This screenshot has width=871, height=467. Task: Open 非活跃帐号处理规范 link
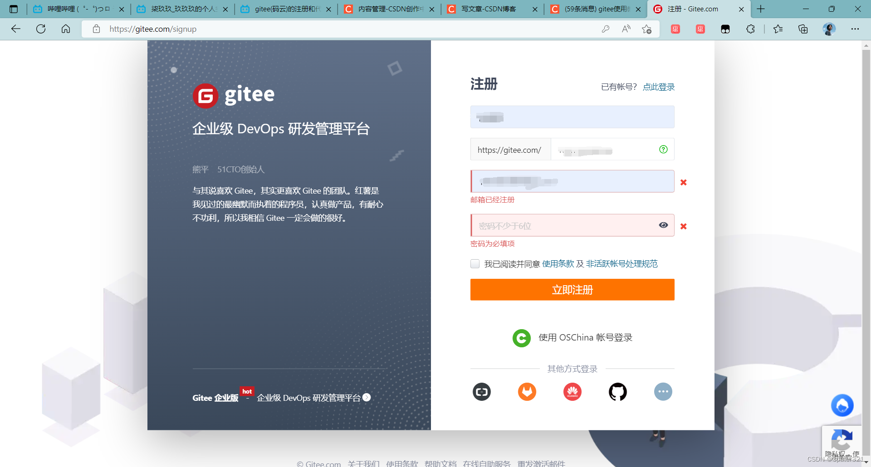(621, 264)
